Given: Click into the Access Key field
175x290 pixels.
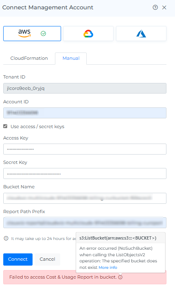Looking at the screenshot, I should click(85, 149).
